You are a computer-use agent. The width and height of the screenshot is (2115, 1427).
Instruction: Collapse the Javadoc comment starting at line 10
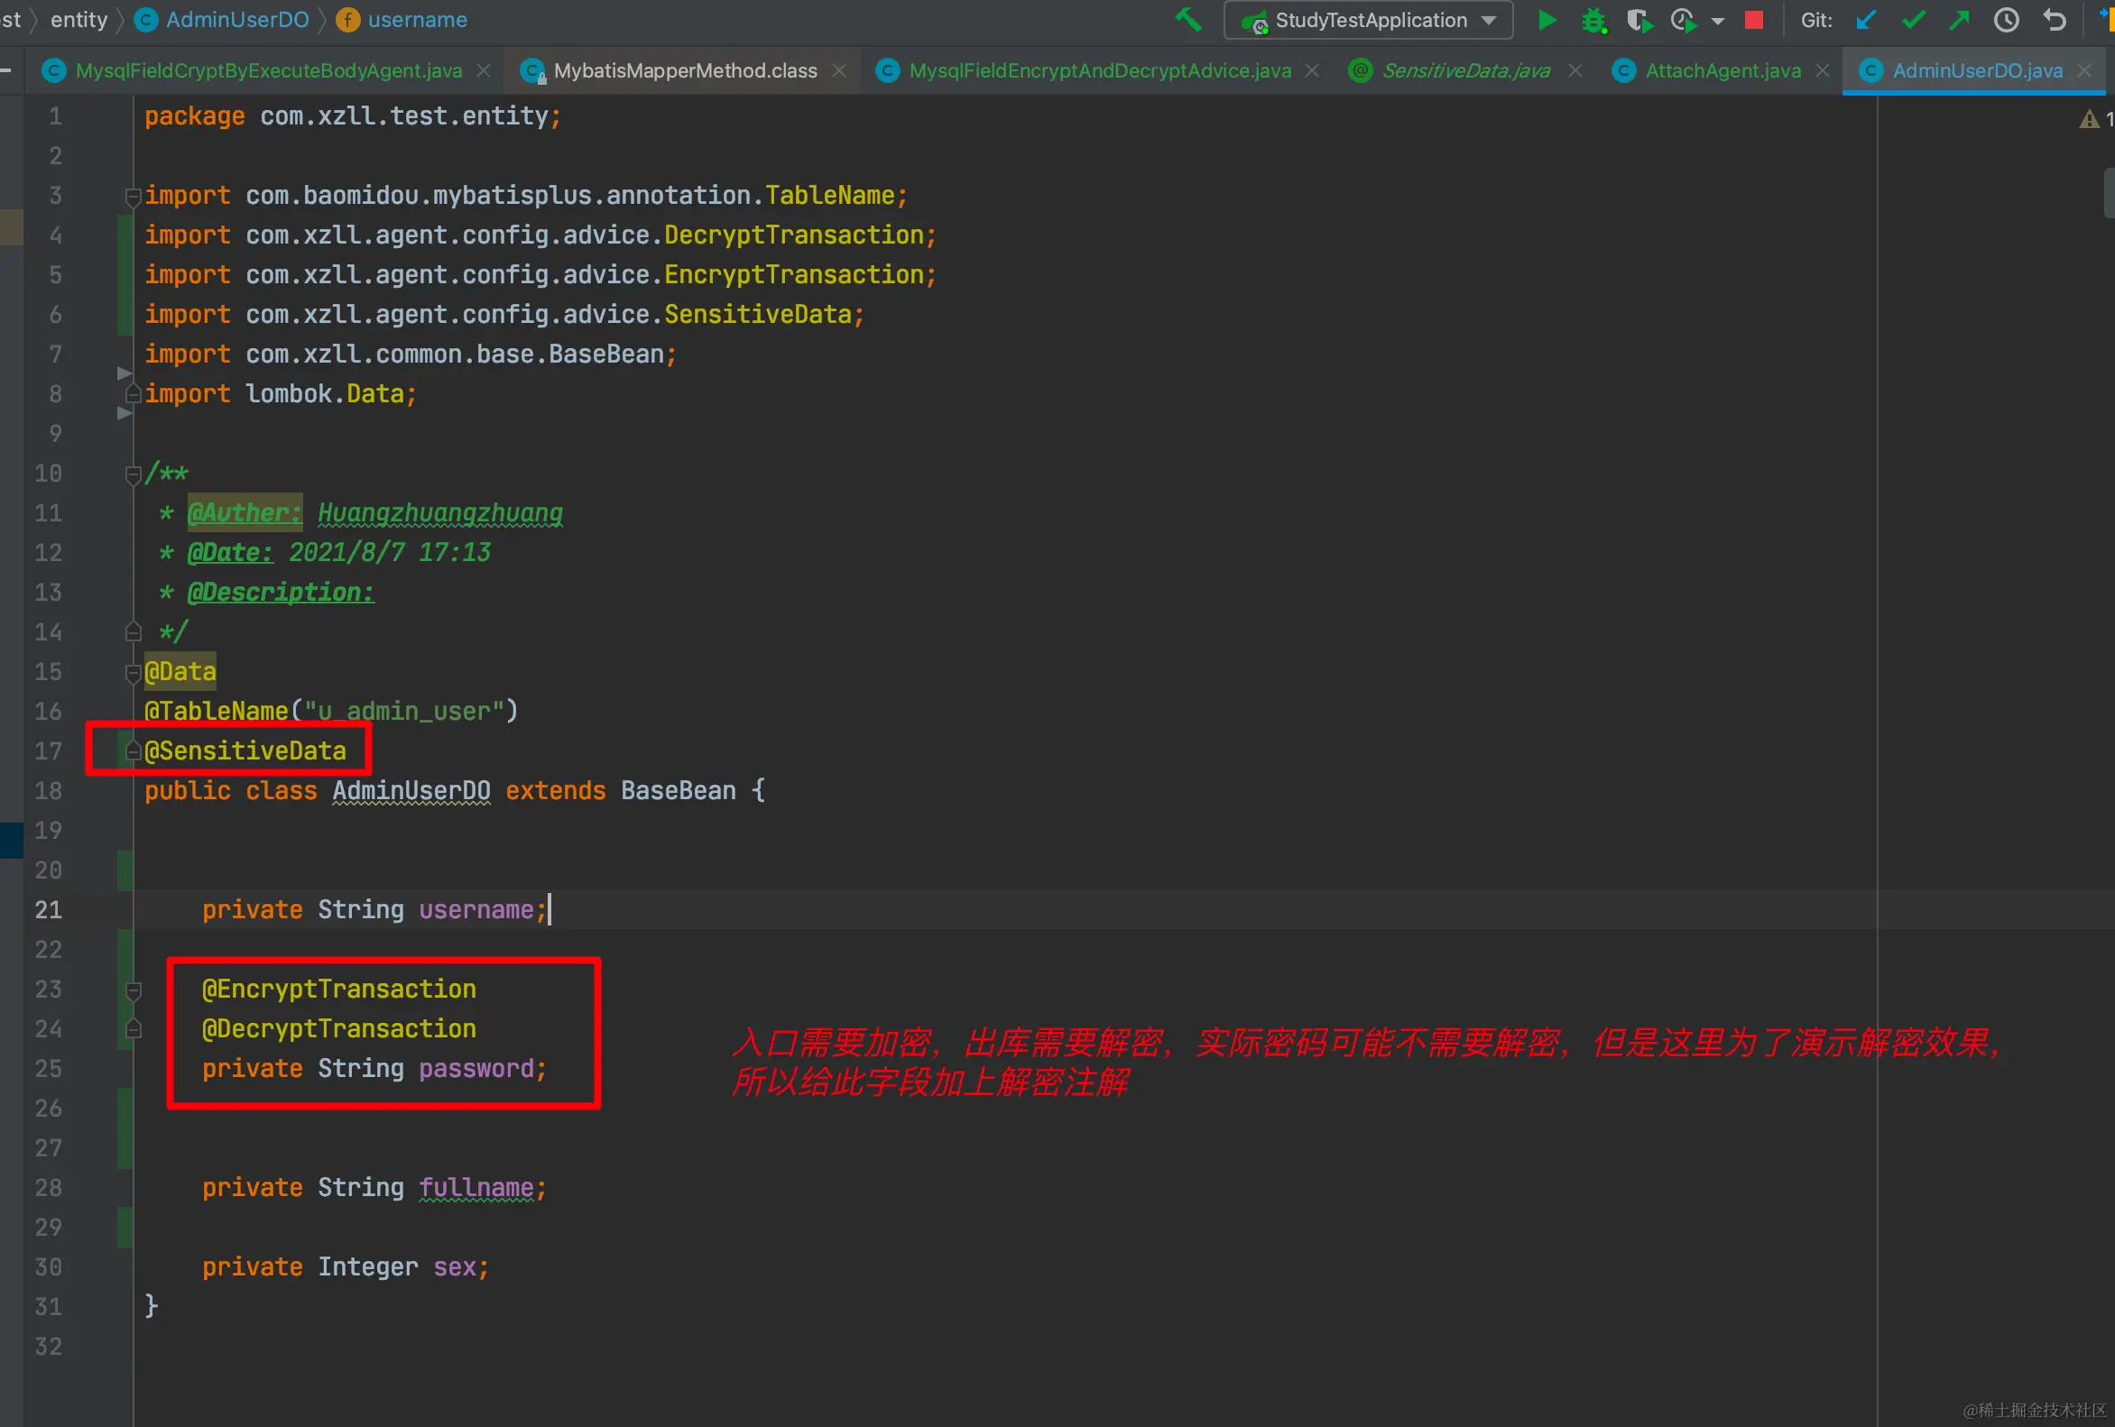pyautogui.click(x=133, y=474)
